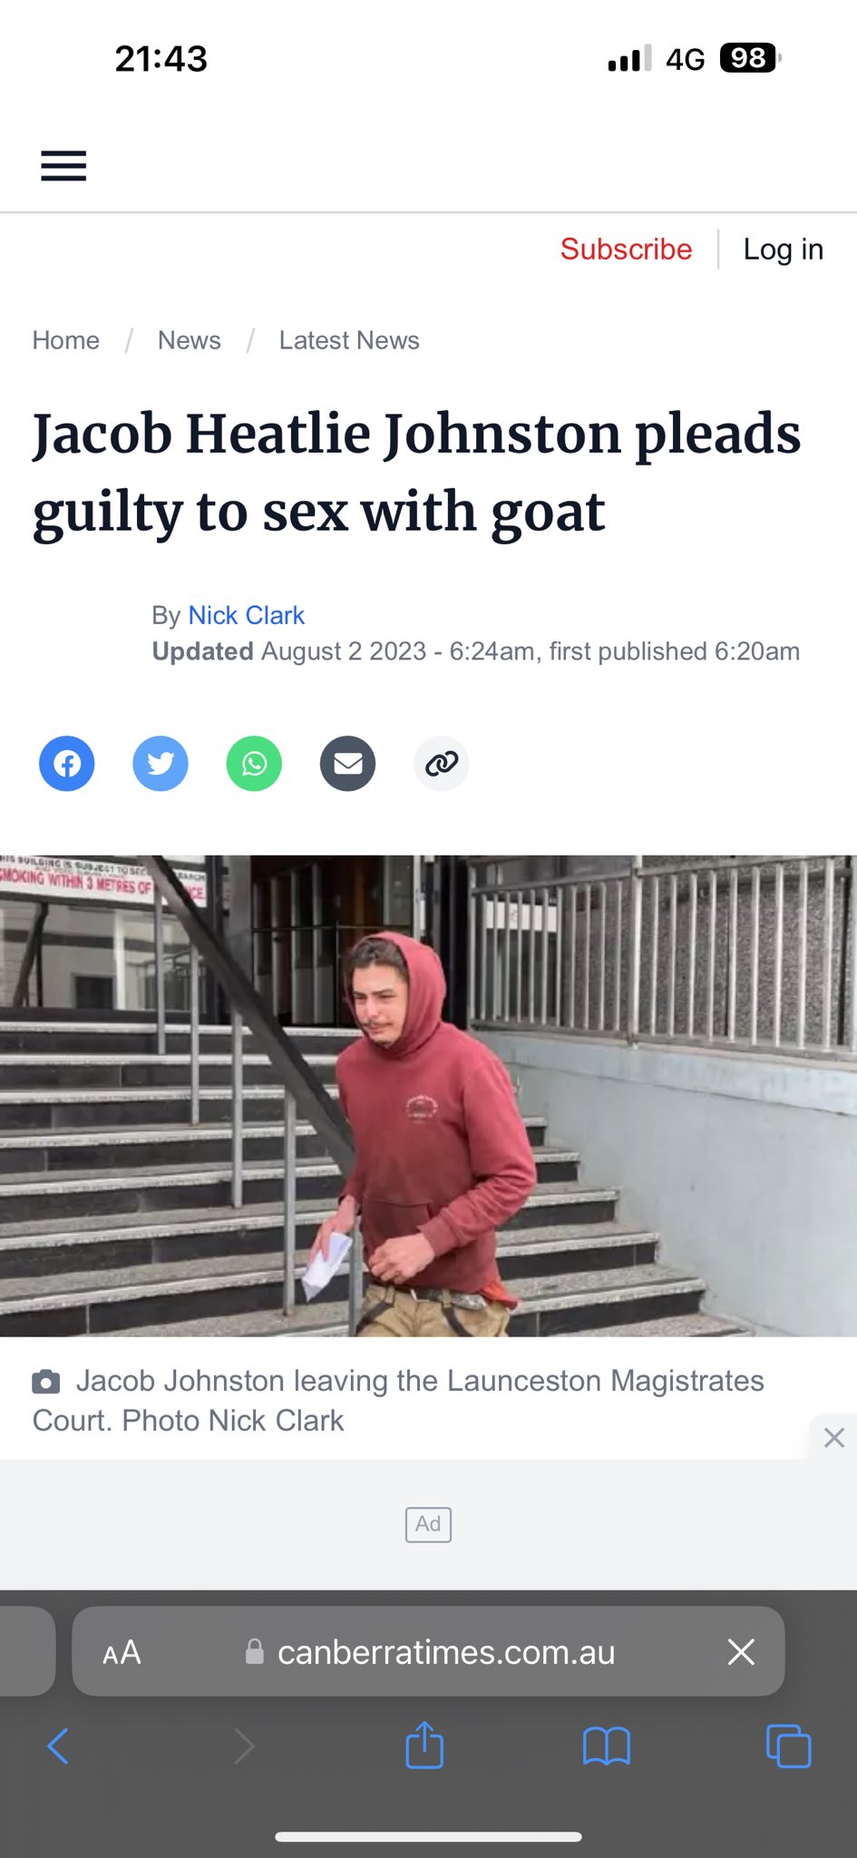Open Safari tabs overview
Viewport: 857px width, 1858px height.
(x=788, y=1746)
